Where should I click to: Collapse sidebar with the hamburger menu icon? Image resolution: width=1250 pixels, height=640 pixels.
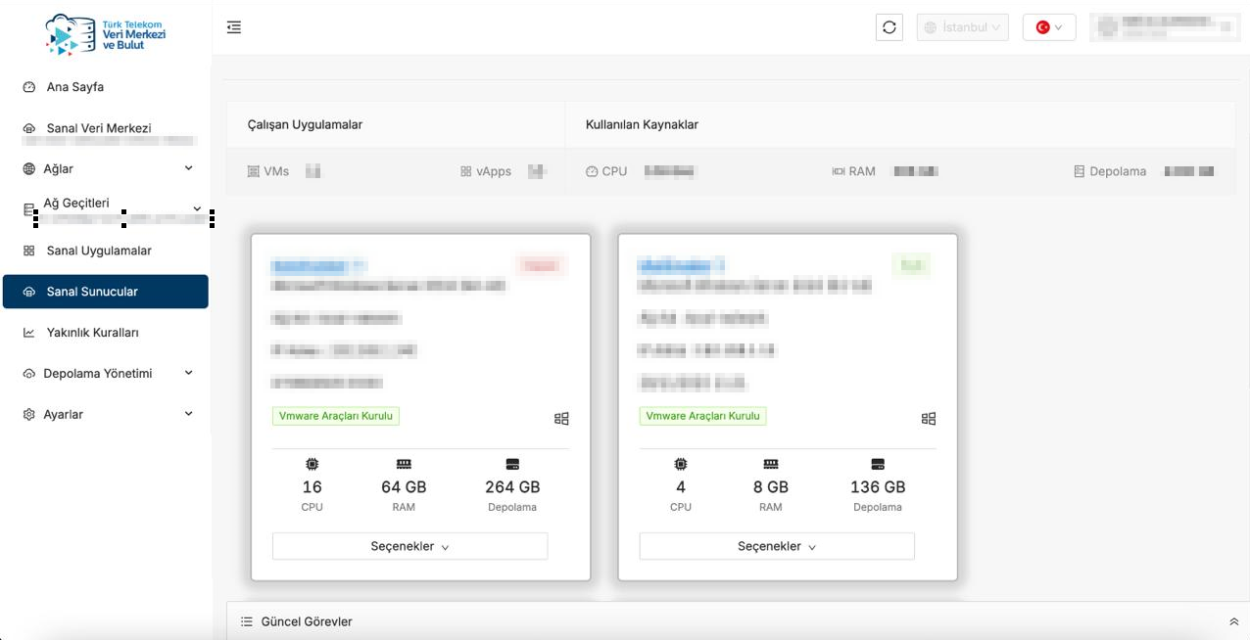pyautogui.click(x=233, y=27)
